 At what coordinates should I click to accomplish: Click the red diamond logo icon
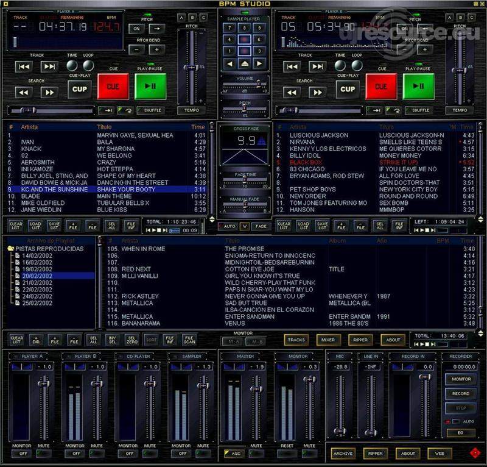pos(475,453)
